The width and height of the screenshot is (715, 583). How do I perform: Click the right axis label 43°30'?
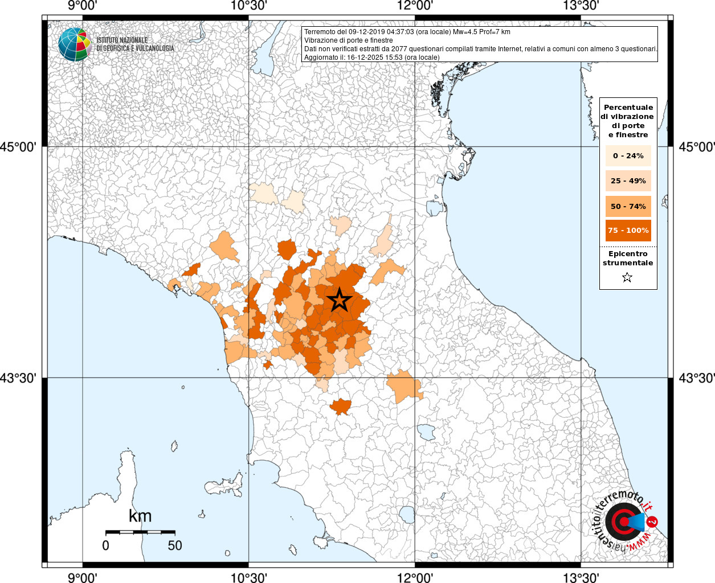(x=697, y=378)
